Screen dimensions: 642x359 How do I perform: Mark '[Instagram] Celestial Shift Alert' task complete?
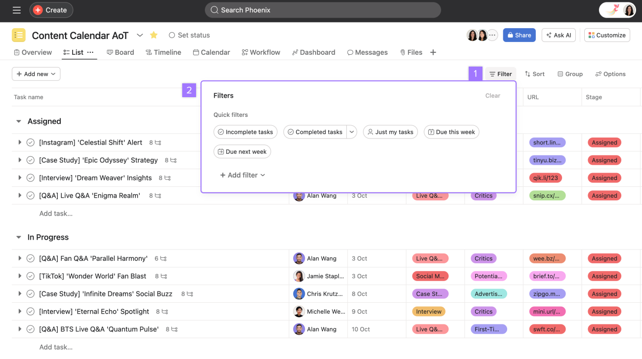click(31, 142)
